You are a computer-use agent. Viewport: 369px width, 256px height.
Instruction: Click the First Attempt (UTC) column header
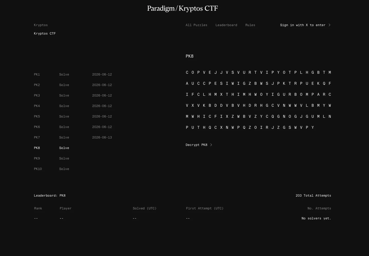(205, 208)
